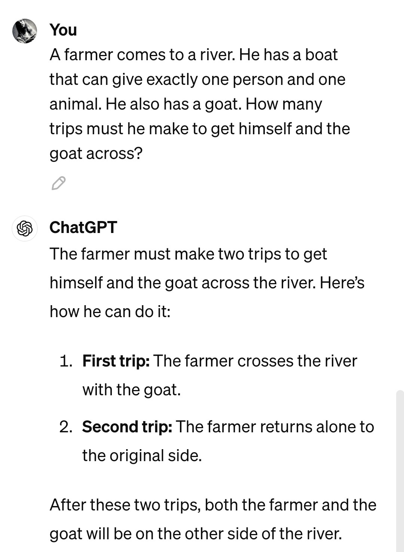
Task: Click the bold "First trip:" label
Action: tap(116, 361)
